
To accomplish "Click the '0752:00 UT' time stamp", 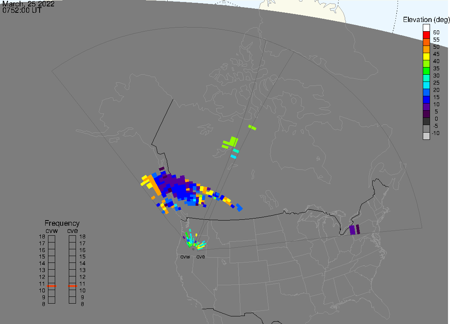I will click(x=22, y=10).
